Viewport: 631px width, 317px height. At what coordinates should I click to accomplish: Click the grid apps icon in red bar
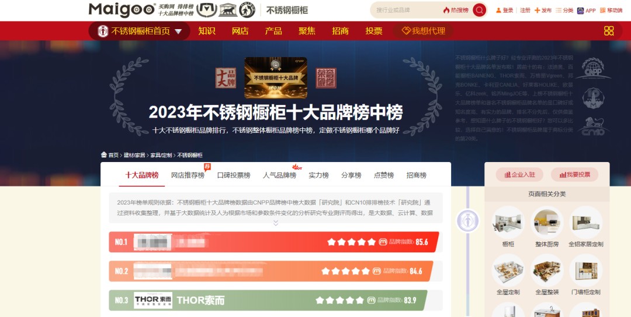(609, 31)
